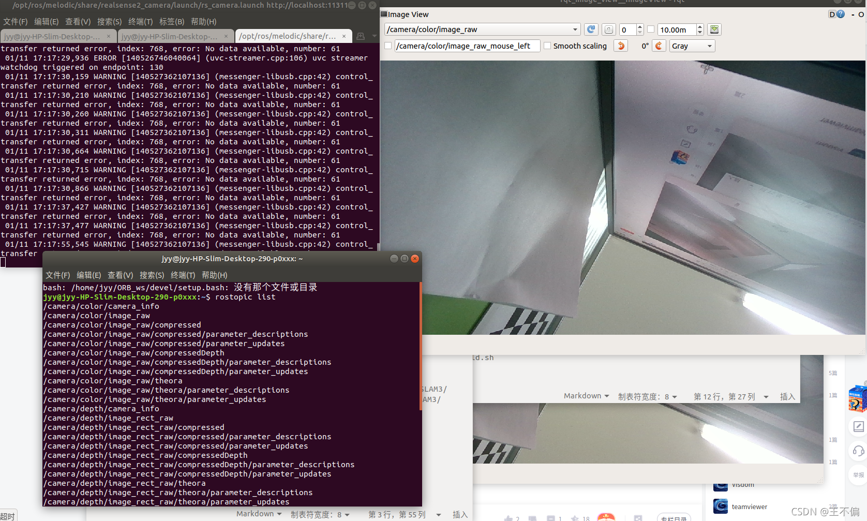The width and height of the screenshot is (867, 521).
Task: Click the teamviewer category icon
Action: 721,506
